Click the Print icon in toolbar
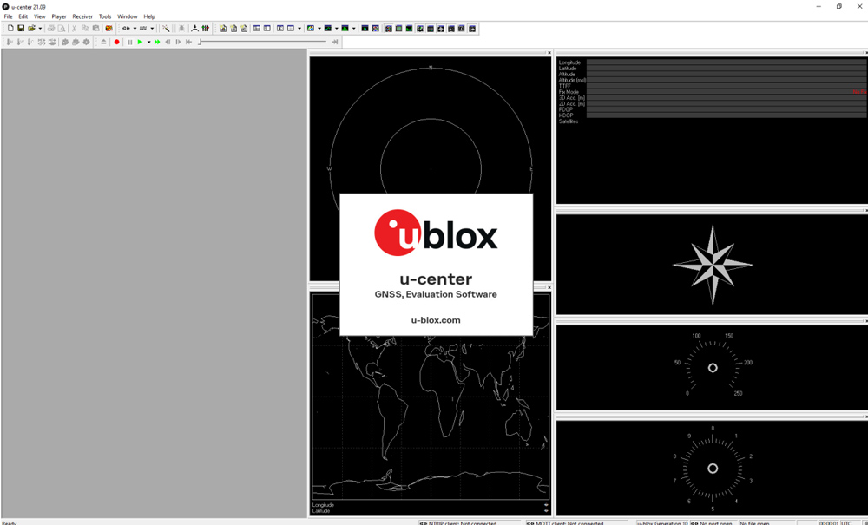The image size is (868, 525). tap(51, 29)
